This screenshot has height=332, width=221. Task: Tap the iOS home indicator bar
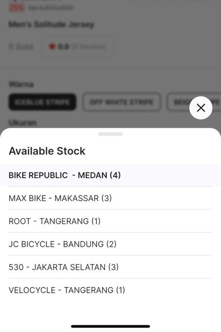pyautogui.click(x=110, y=326)
